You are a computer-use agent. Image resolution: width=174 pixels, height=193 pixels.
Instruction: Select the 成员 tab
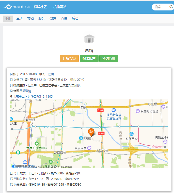[x=75, y=18]
